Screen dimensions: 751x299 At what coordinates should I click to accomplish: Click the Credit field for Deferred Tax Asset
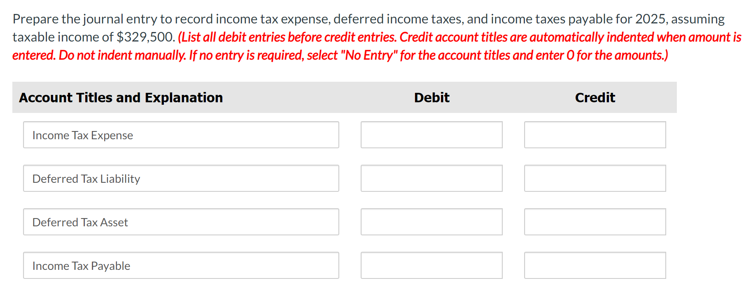(595, 222)
